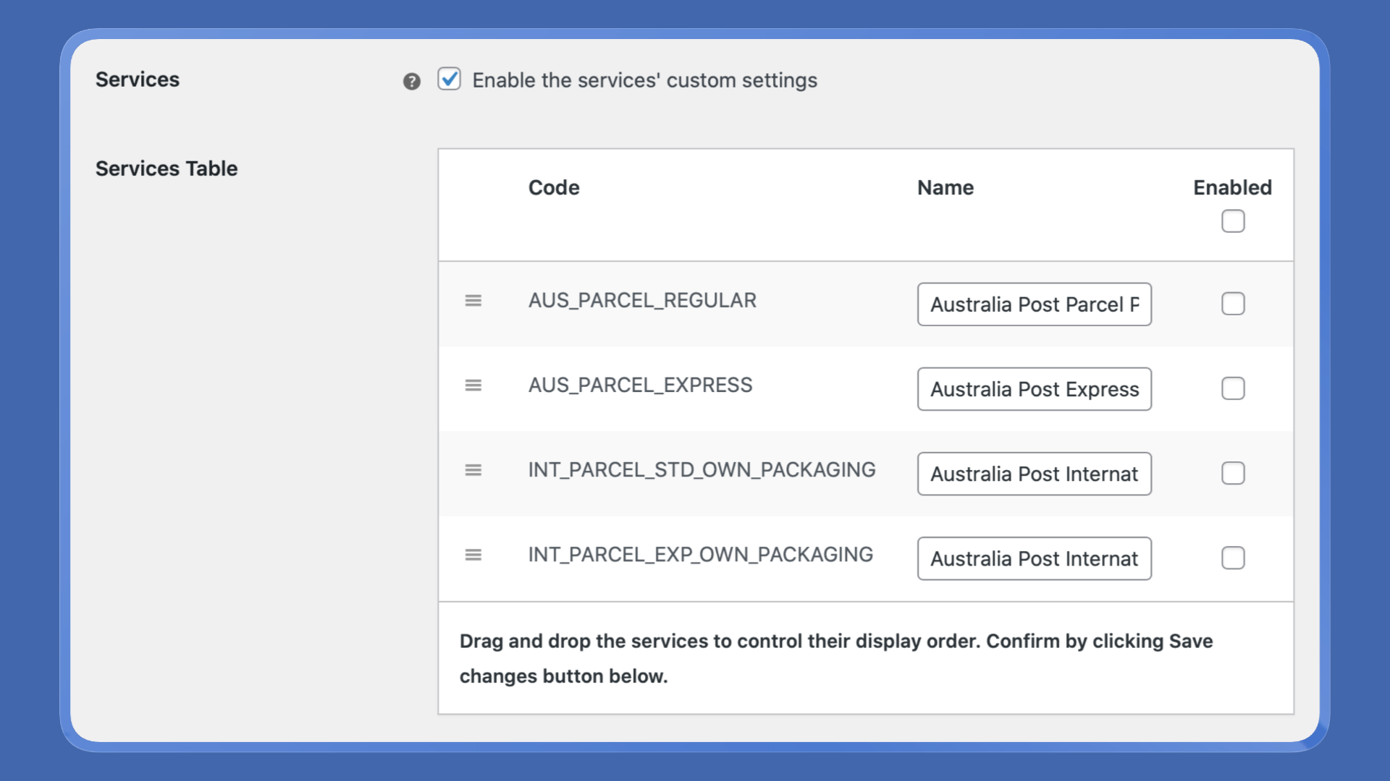Click the drag handle for AUS_PARCEL_EXPRESS
The height and width of the screenshot is (781, 1390).
pyautogui.click(x=473, y=385)
